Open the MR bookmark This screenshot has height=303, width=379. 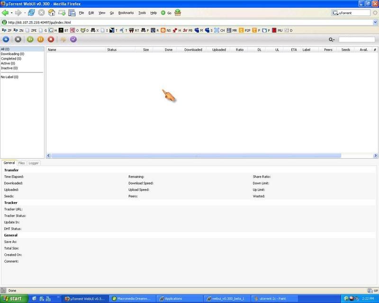pos(232,30)
